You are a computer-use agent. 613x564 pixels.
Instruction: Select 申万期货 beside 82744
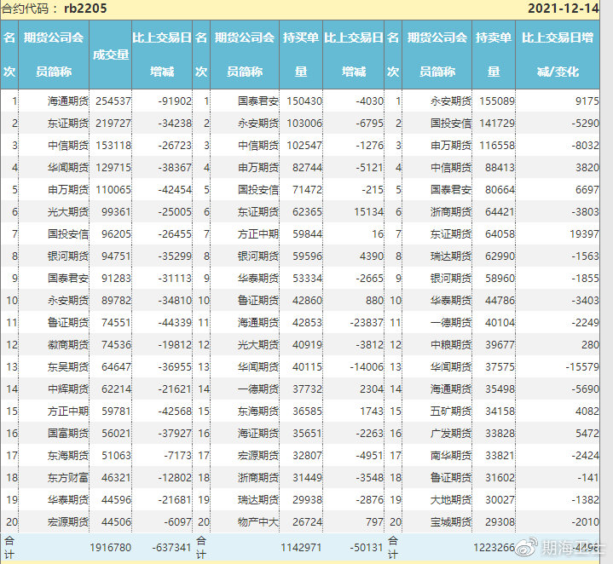pos(258,168)
